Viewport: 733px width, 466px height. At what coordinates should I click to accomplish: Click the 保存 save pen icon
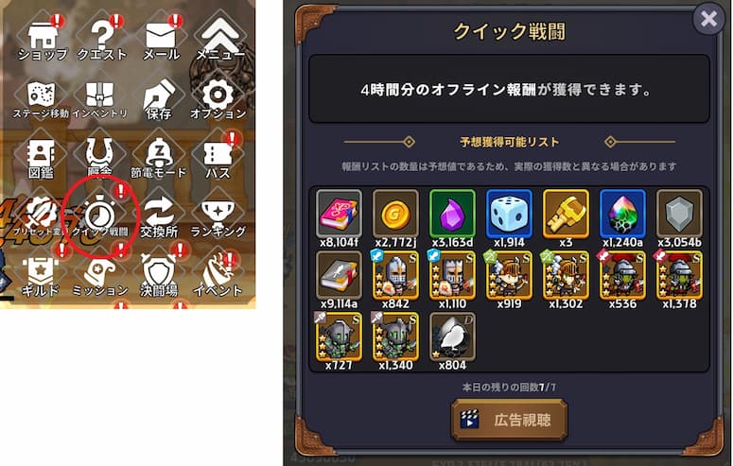pos(159,99)
